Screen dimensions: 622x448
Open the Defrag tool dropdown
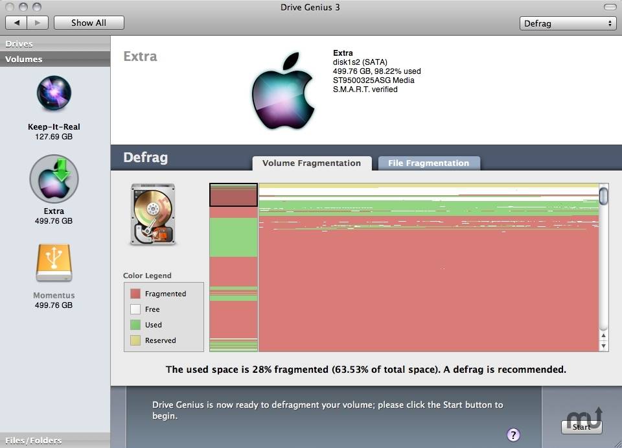(568, 23)
